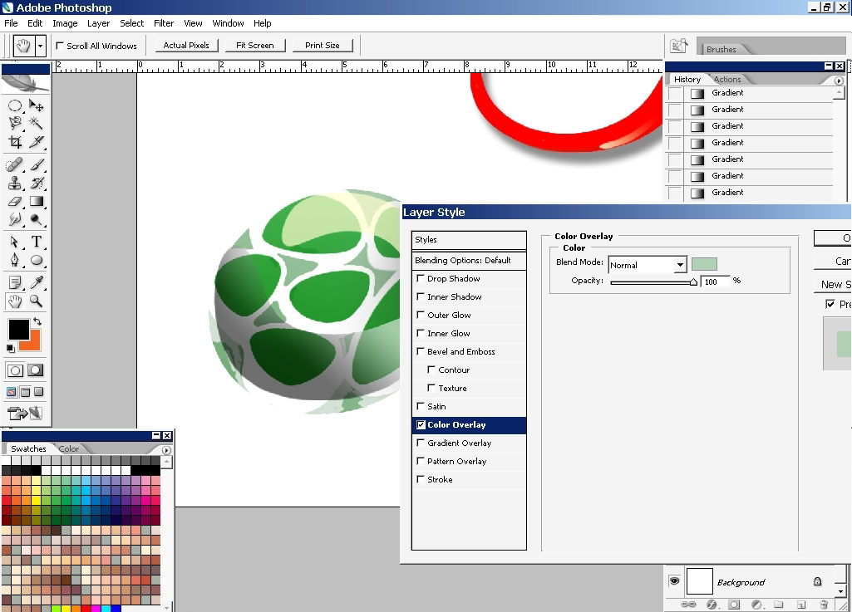Open the Blend Mode dropdown

(682, 264)
